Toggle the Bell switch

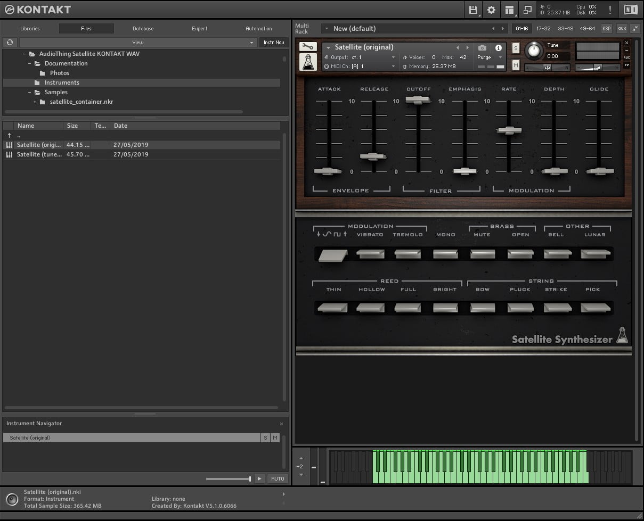tap(558, 254)
